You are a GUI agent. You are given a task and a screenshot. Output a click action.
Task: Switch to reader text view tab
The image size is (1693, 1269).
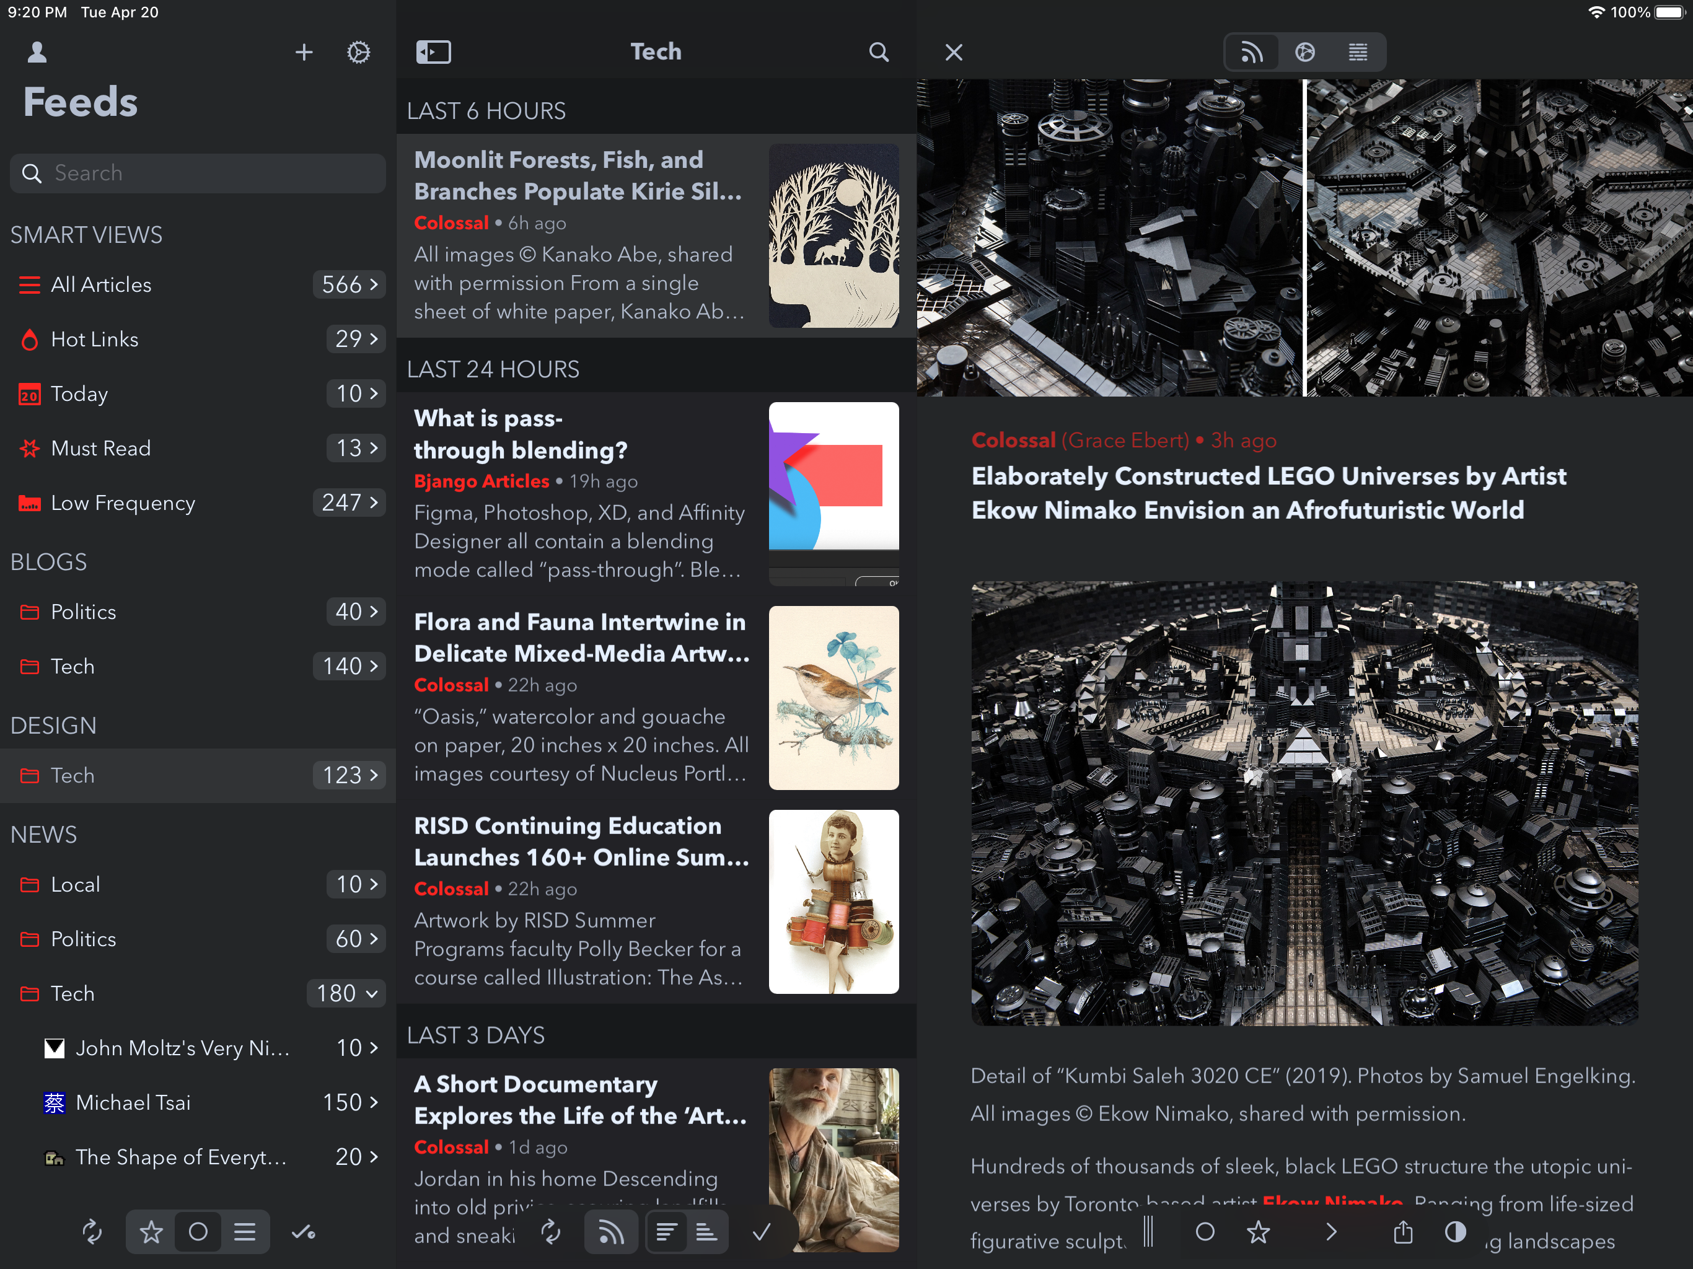tap(1358, 52)
